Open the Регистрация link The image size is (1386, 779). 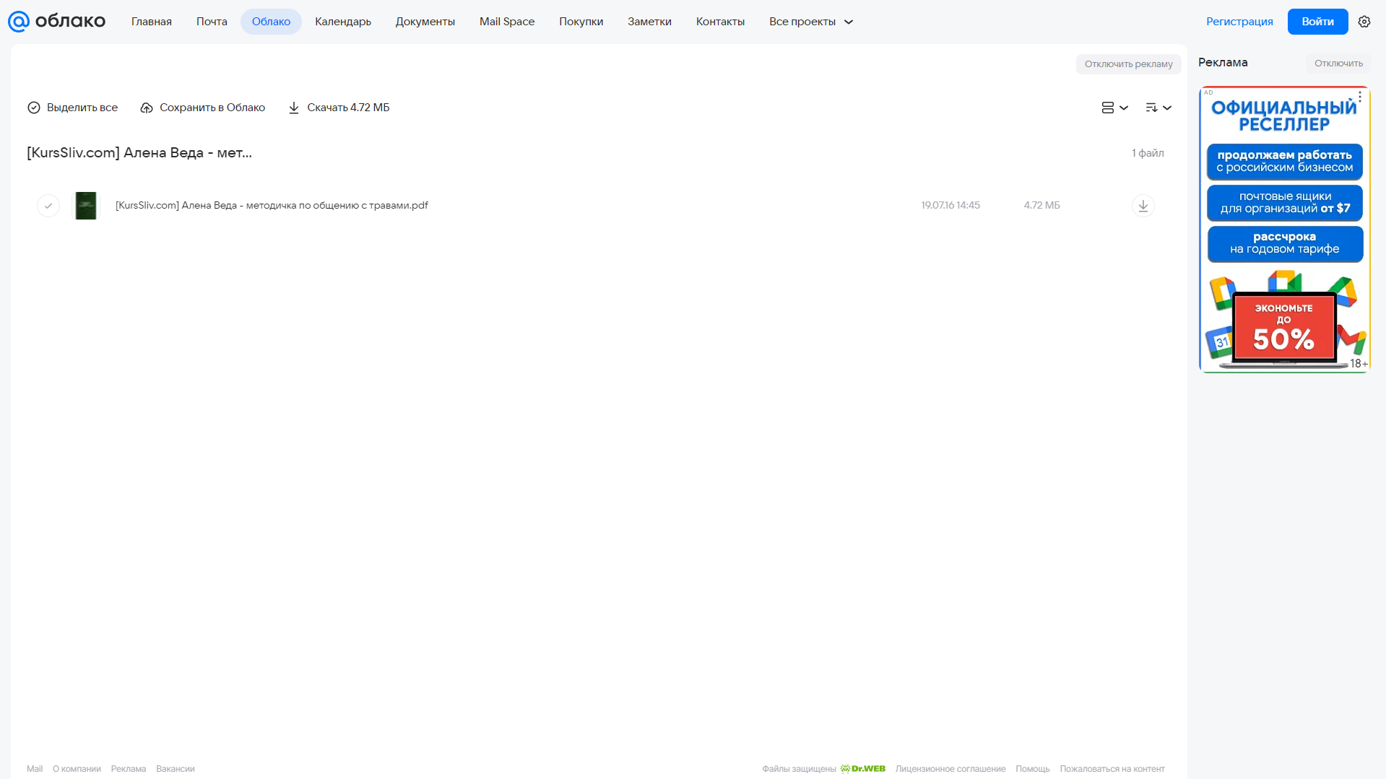pos(1239,22)
